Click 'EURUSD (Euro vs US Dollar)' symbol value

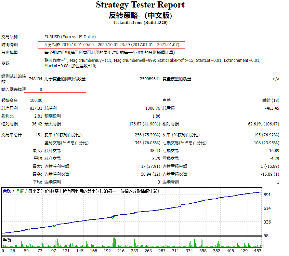pyautogui.click(x=70, y=37)
